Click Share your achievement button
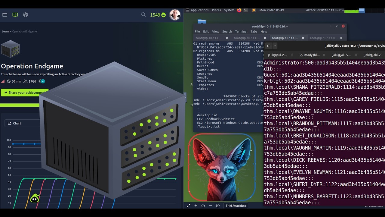 [25, 93]
